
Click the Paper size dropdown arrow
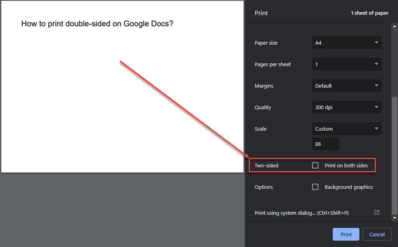tap(375, 43)
